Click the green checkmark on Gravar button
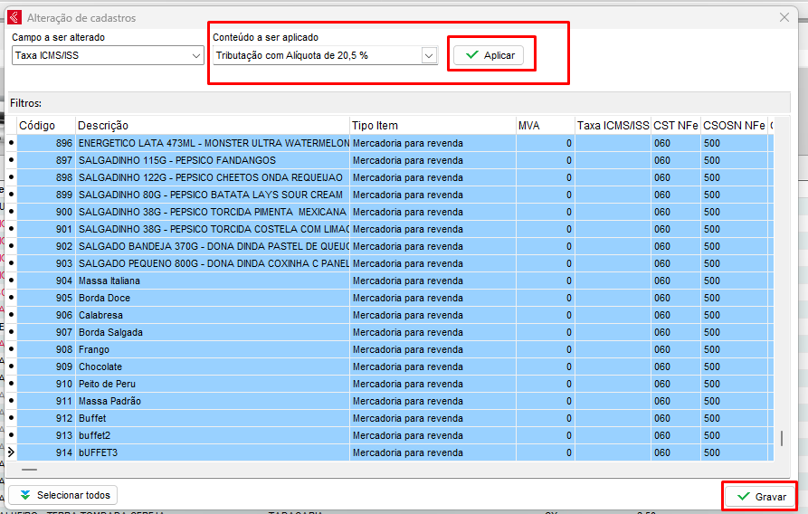808x514 pixels. pyautogui.click(x=743, y=497)
